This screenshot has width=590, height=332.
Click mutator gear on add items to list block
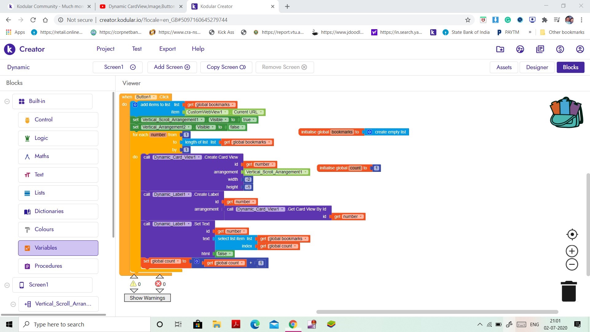135,105
